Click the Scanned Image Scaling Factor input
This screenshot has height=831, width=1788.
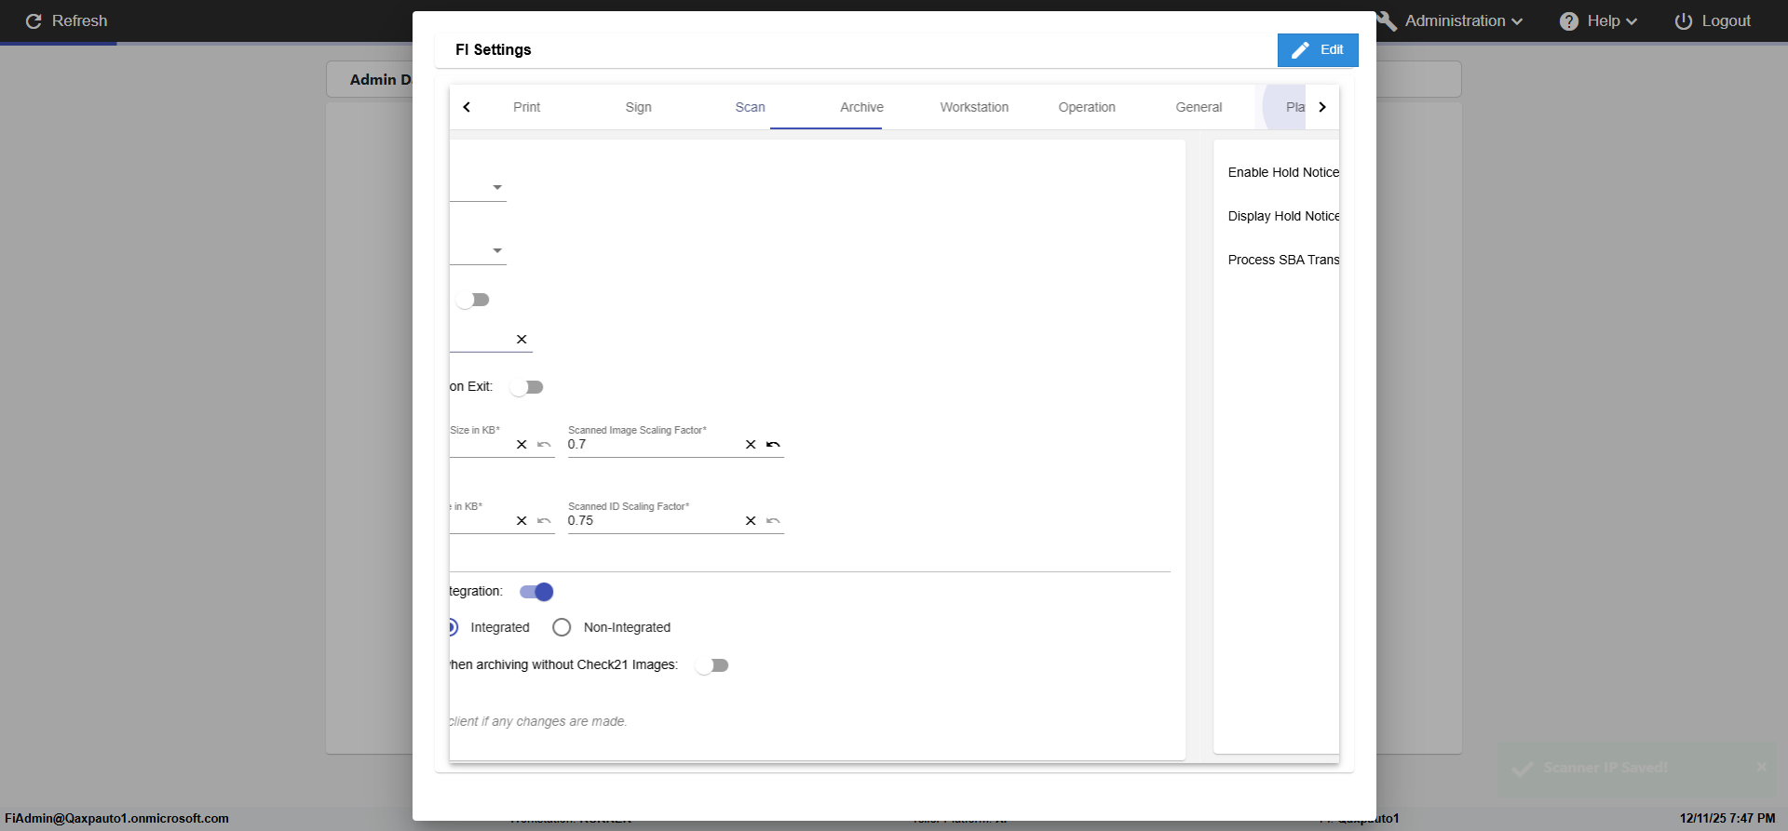tap(652, 445)
